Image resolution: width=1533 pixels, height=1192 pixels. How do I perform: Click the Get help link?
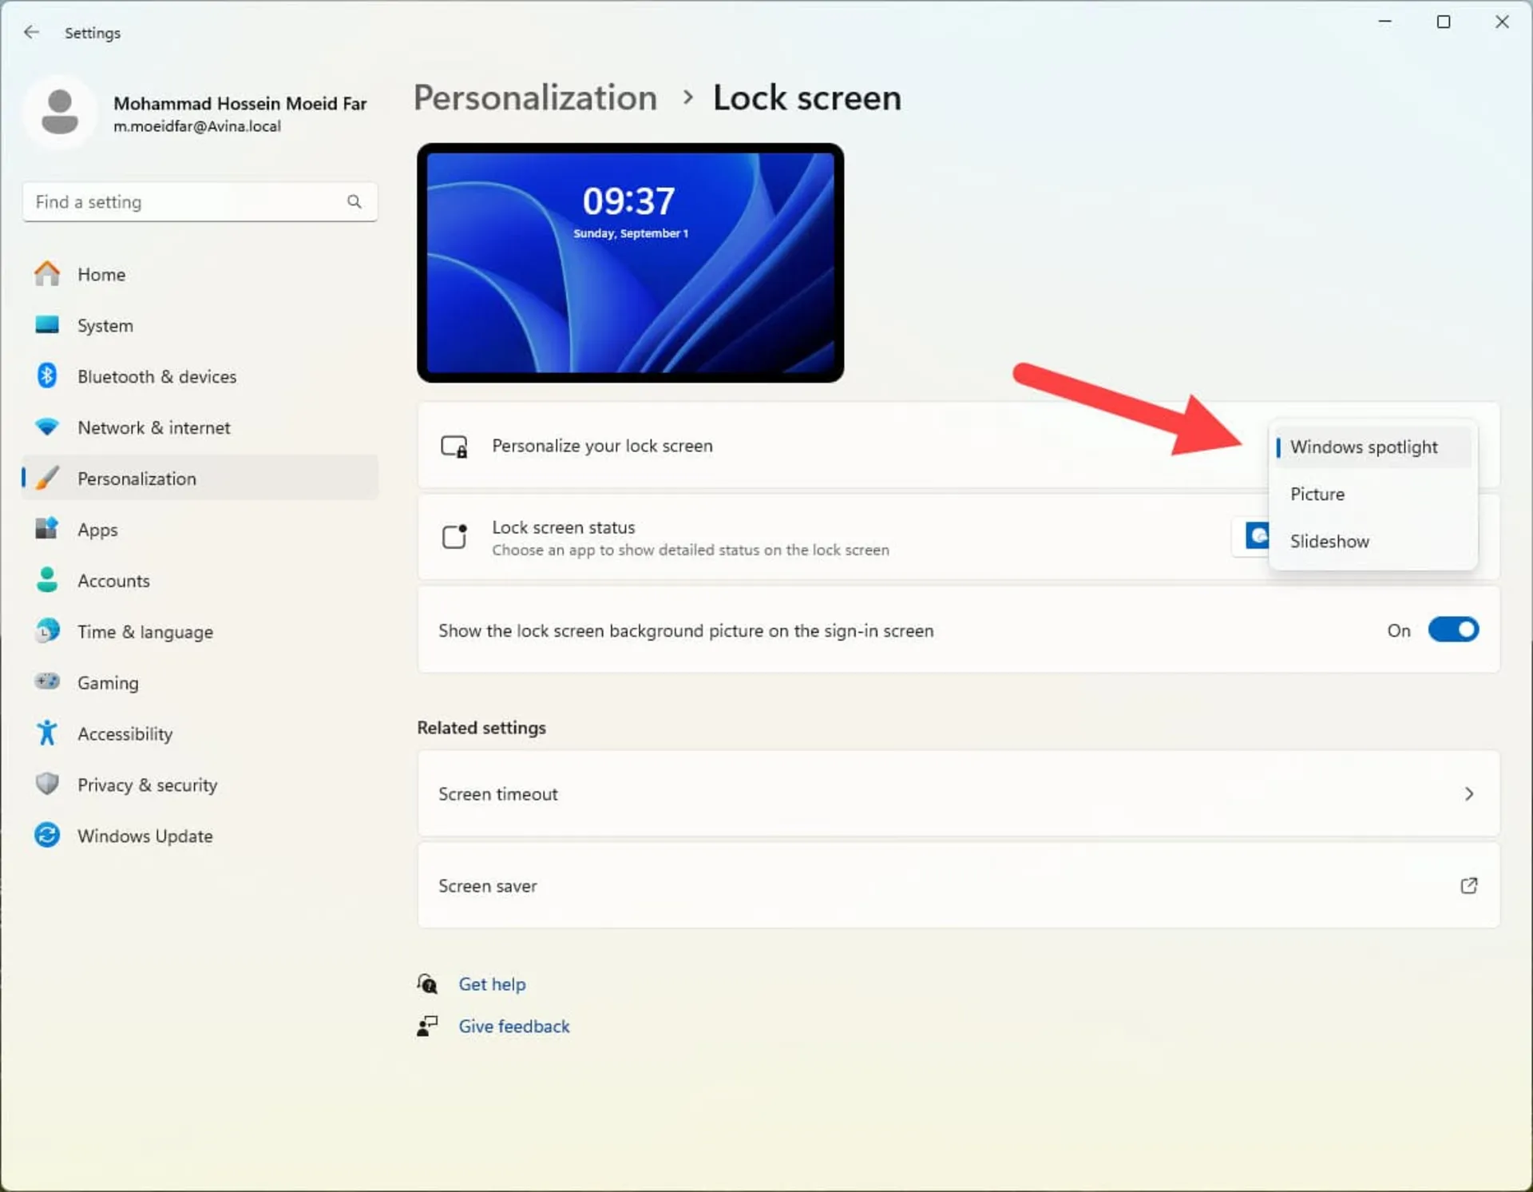(x=492, y=983)
